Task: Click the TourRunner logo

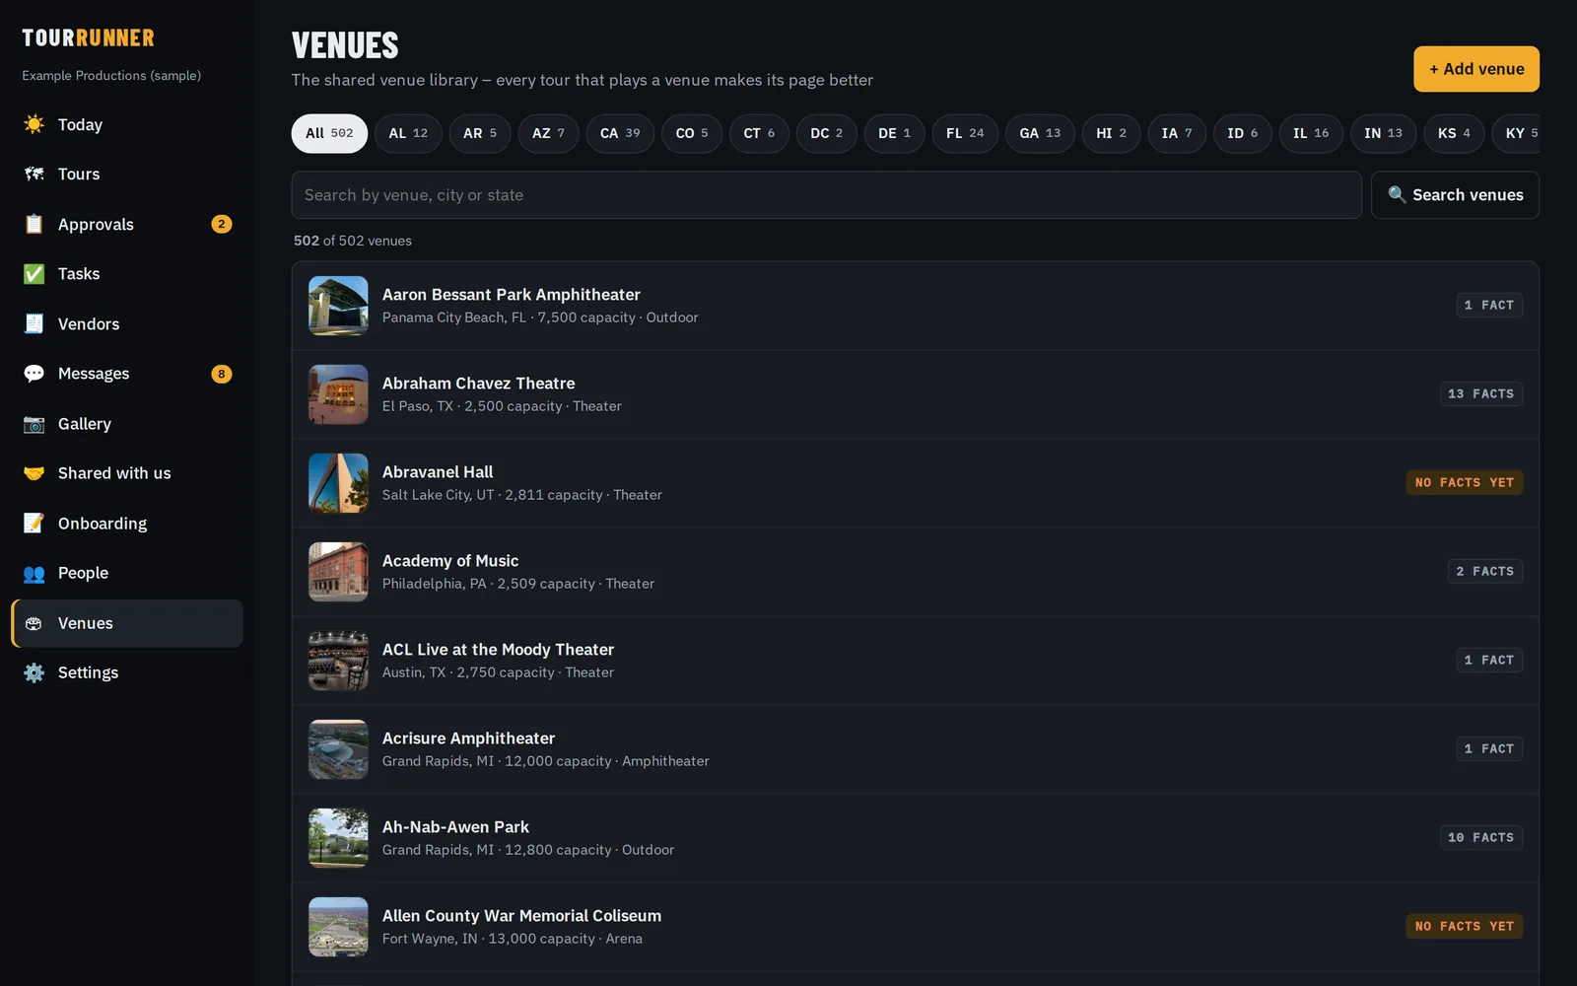Action: [x=89, y=38]
